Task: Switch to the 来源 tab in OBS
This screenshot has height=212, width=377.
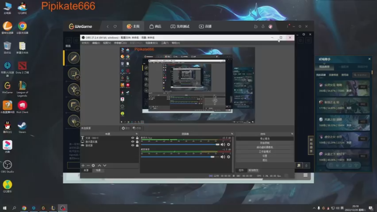Action: pyautogui.click(x=86, y=170)
